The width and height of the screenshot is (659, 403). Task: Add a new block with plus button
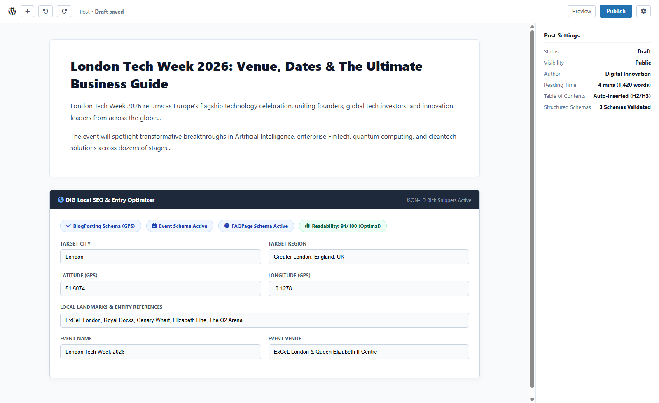(x=27, y=11)
